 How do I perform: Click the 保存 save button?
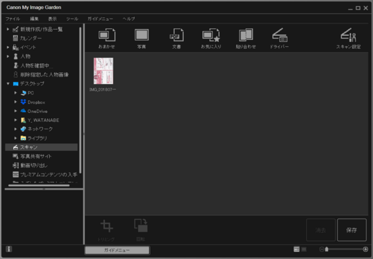[x=352, y=230]
